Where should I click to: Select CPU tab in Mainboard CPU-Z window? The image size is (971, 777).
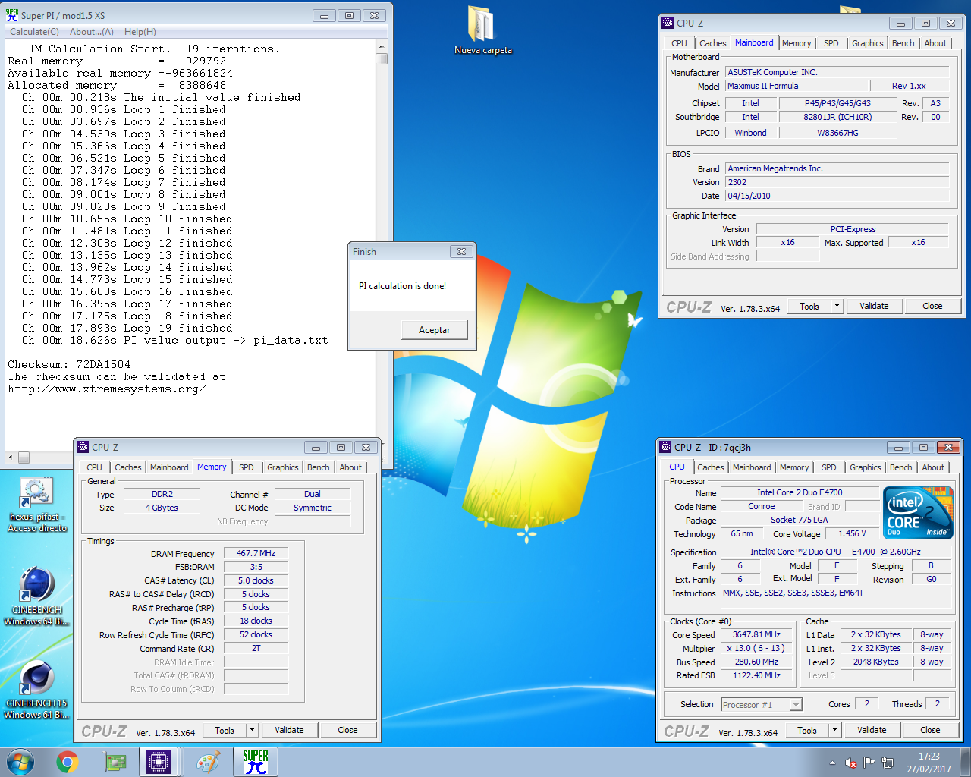tap(679, 43)
